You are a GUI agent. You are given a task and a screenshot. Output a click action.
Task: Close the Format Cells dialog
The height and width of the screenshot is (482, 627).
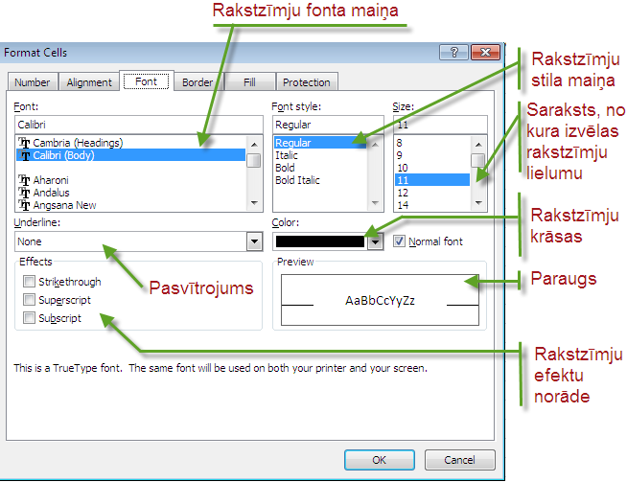pos(484,52)
